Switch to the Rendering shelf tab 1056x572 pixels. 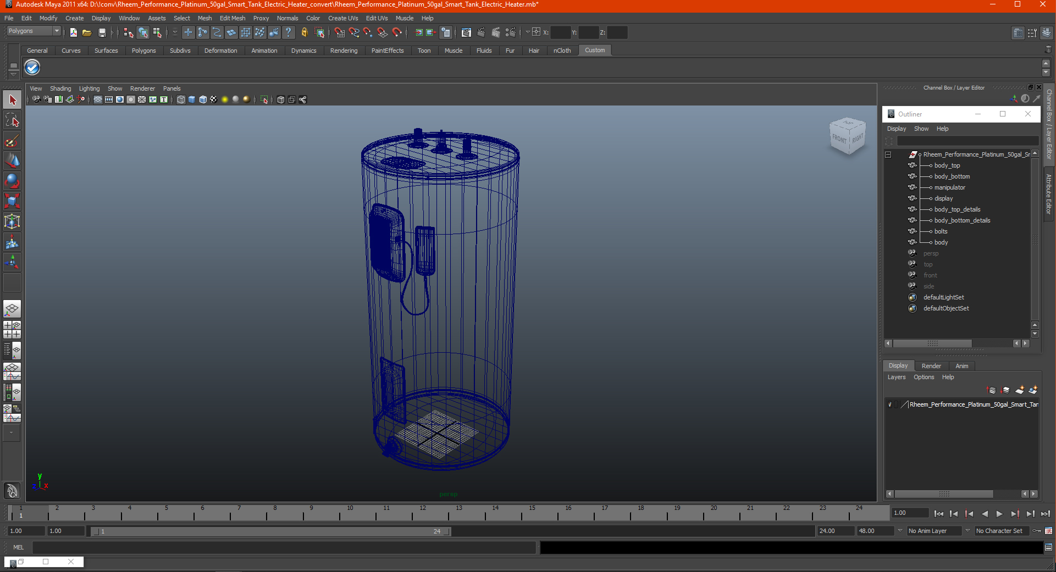[x=344, y=51]
